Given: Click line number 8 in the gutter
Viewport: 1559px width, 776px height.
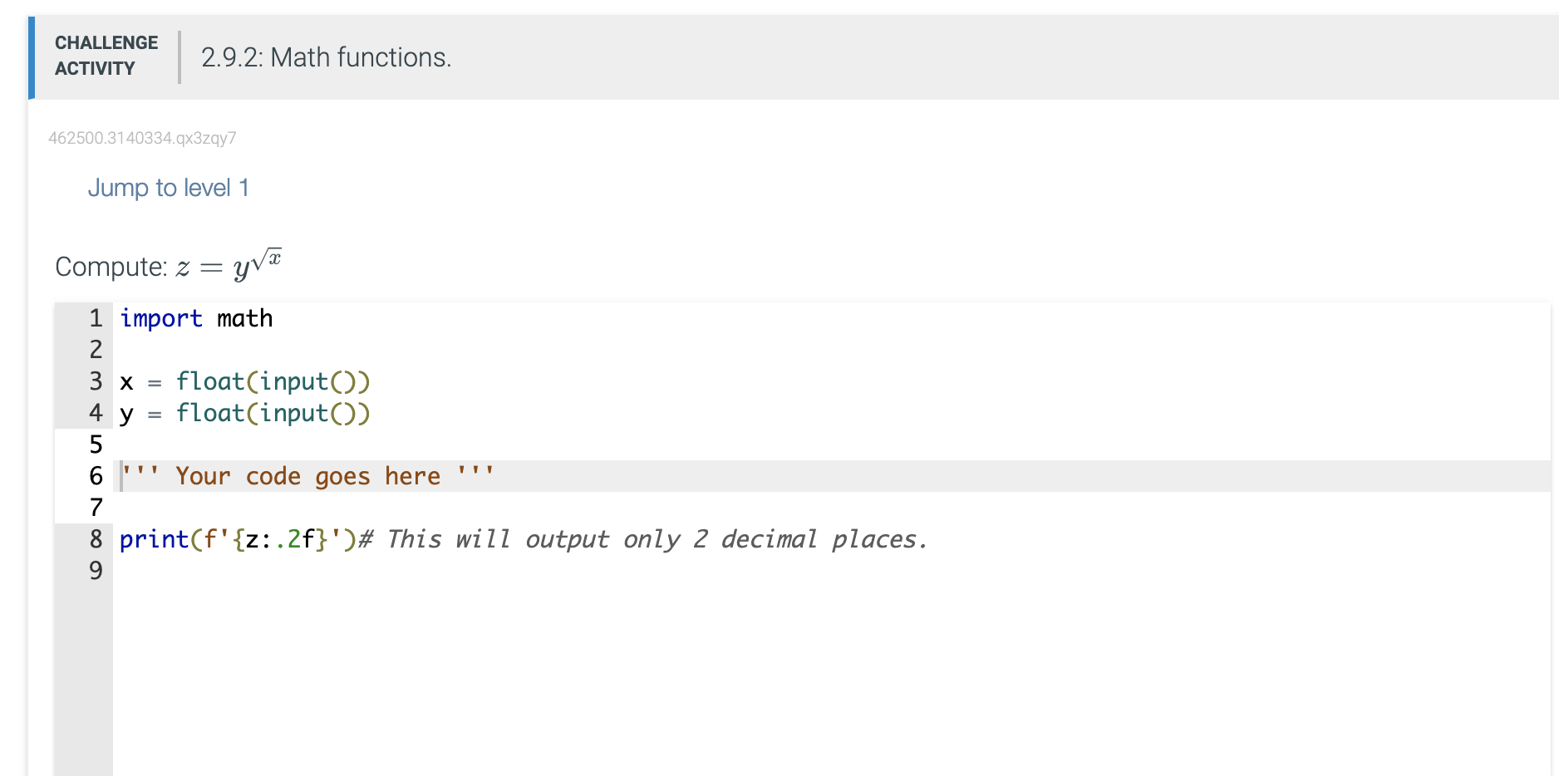Looking at the screenshot, I should (x=95, y=539).
